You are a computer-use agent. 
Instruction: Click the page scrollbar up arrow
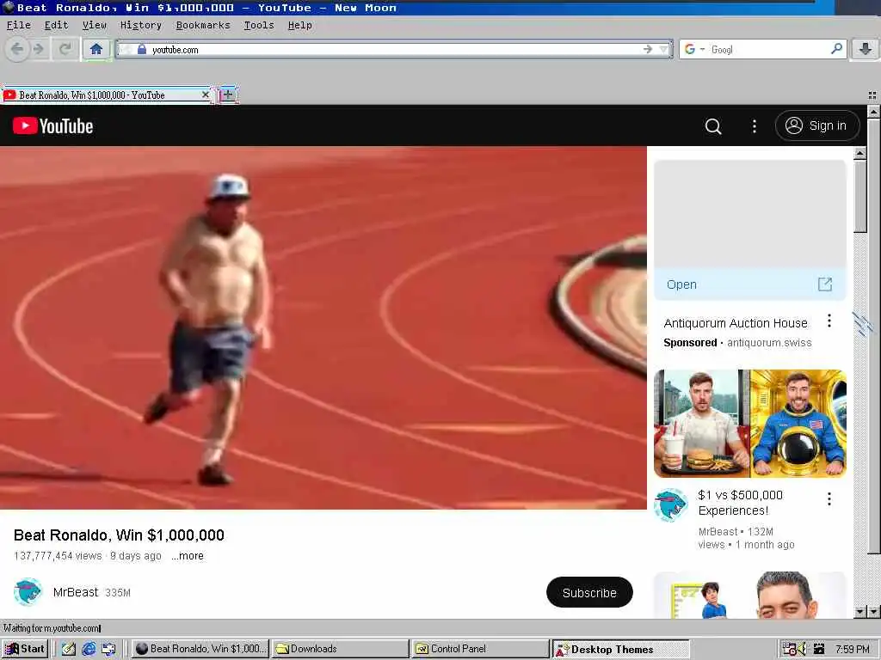[x=873, y=111]
